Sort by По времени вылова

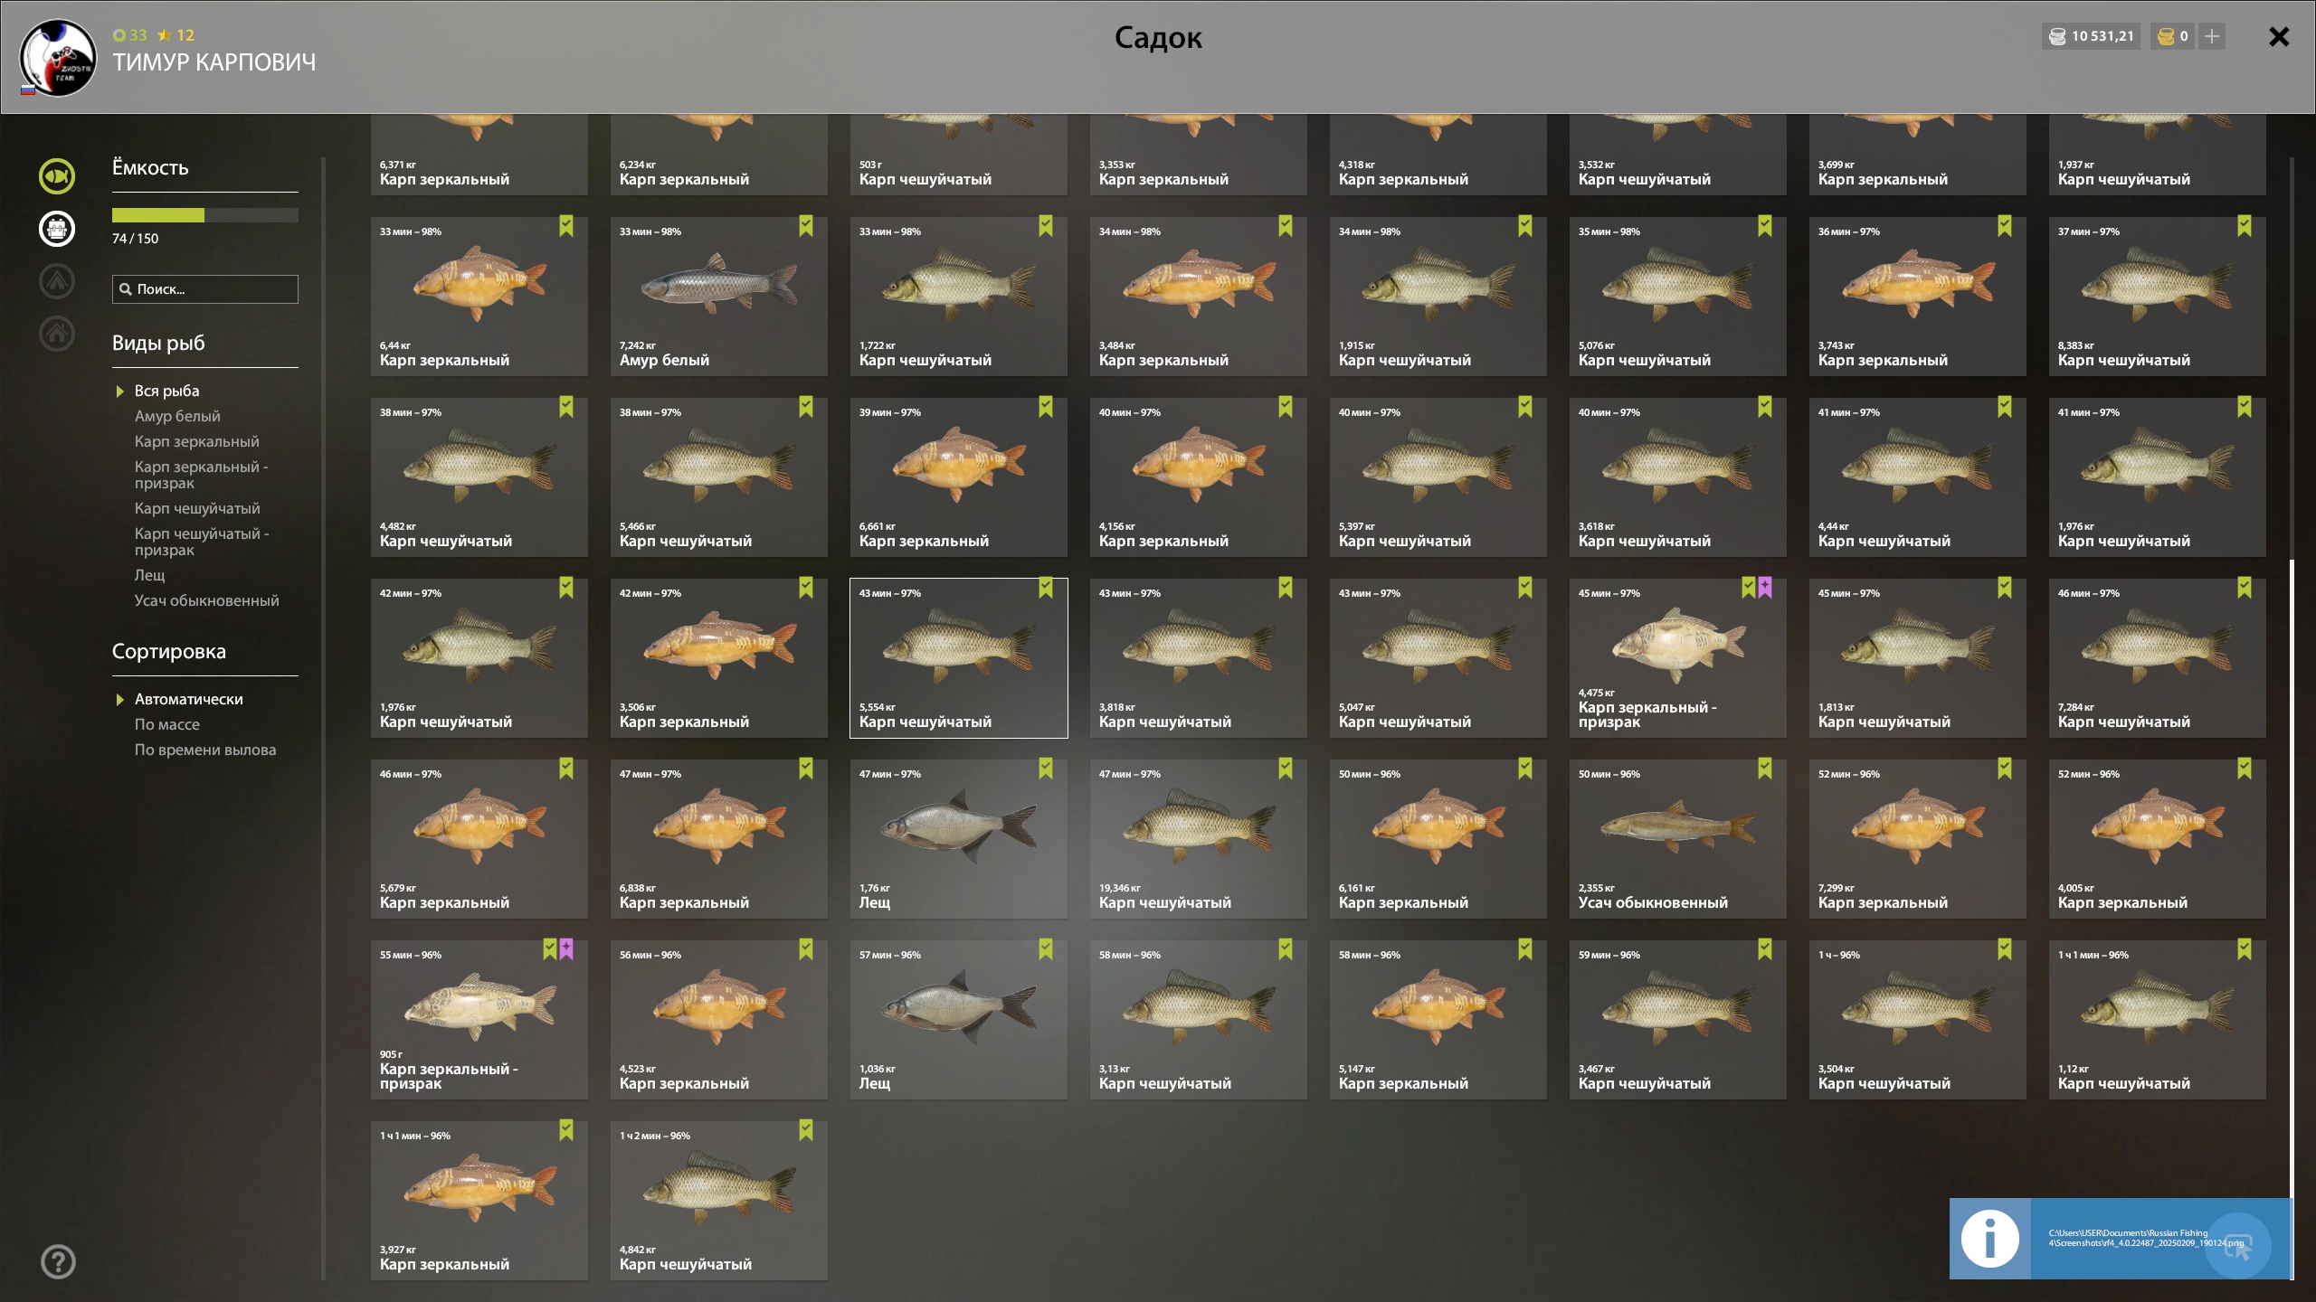pyautogui.click(x=205, y=750)
